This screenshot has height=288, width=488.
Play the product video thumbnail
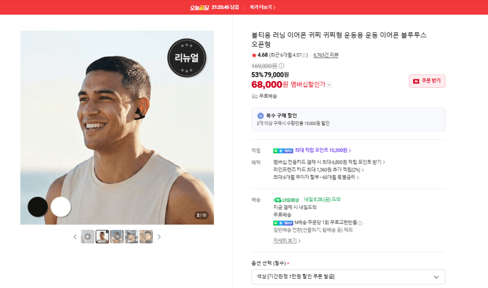[87, 237]
